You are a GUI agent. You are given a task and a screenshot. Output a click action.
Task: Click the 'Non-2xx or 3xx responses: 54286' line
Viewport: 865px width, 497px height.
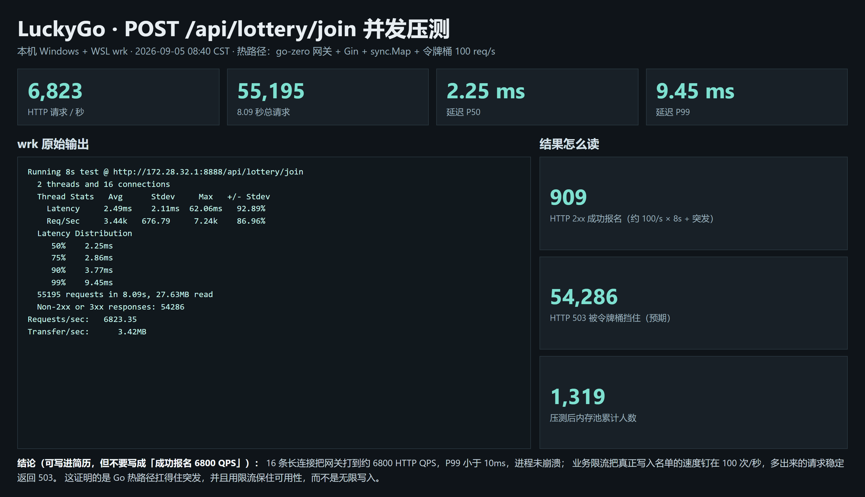tap(111, 307)
